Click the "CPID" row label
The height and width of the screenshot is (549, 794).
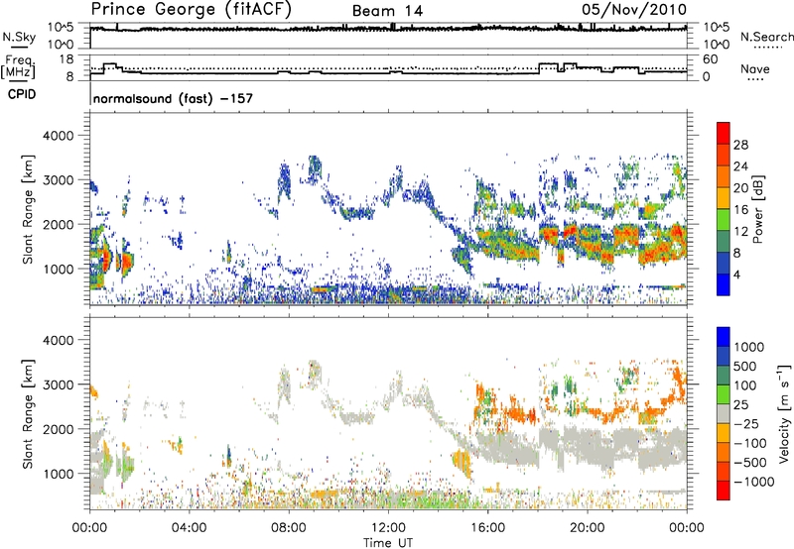22,94
